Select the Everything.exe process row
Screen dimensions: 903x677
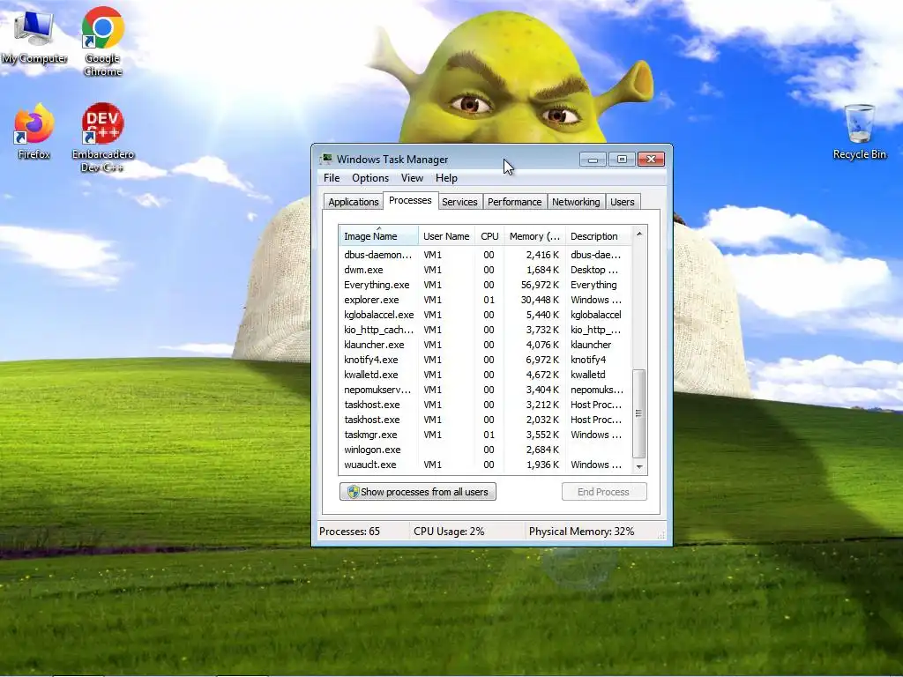click(x=485, y=285)
